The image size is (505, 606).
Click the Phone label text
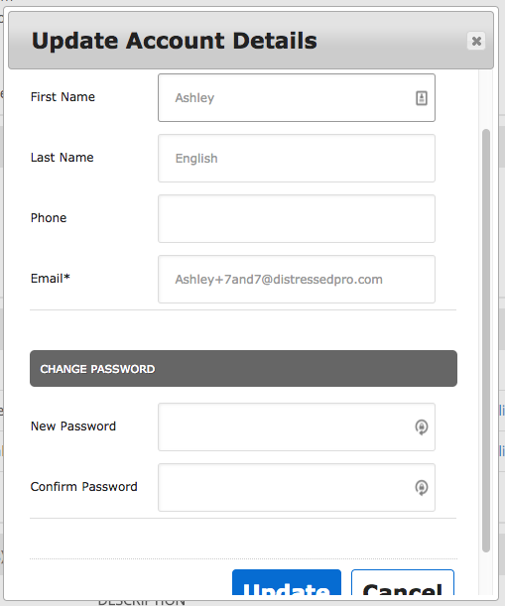[x=49, y=218]
